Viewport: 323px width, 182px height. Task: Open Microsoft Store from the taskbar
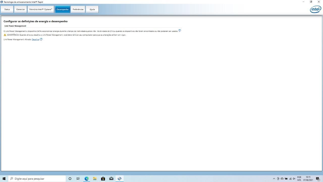103,179
